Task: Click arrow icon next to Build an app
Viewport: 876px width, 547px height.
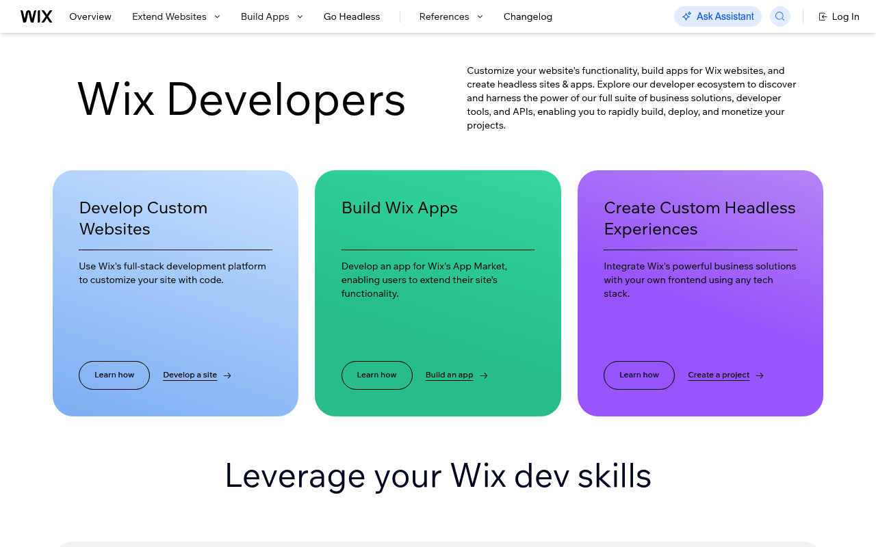Action: click(484, 375)
